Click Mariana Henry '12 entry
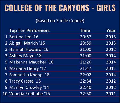The height and width of the screenshot is (103, 120). [27, 68]
